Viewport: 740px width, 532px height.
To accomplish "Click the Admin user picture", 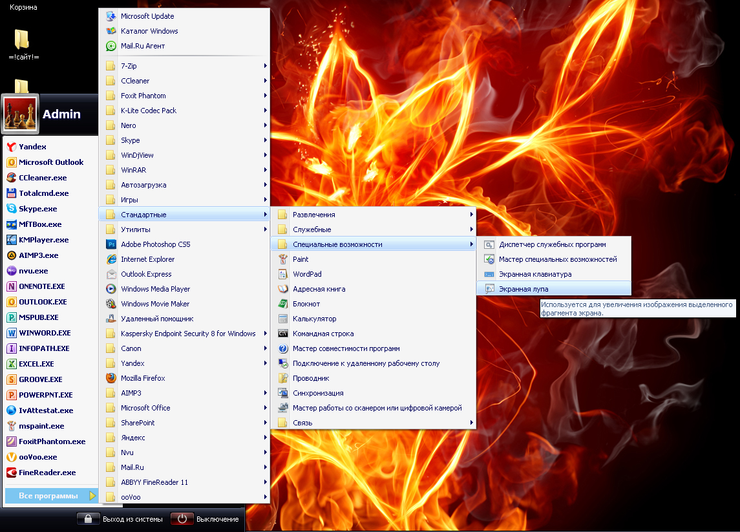I will point(20,114).
